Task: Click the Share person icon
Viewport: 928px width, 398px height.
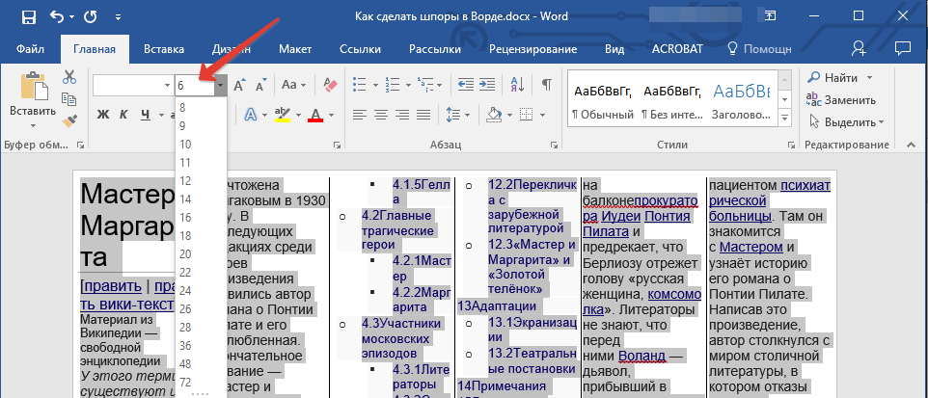Action: 859,48
